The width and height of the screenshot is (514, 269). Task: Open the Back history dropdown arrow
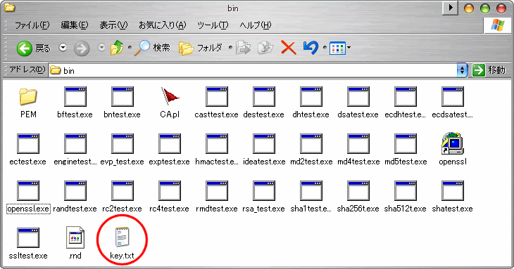click(63, 48)
